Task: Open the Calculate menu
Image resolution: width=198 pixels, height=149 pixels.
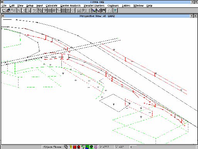Action: 51,5
